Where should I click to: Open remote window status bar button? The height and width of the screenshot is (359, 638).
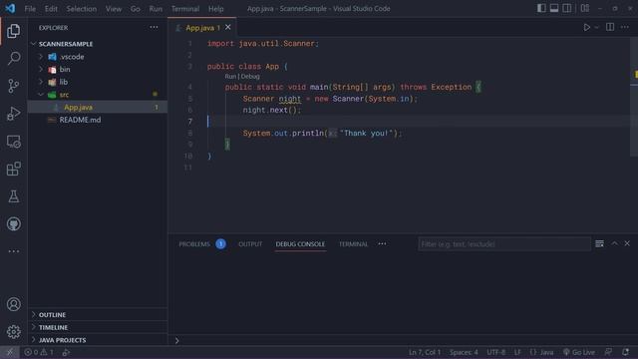pyautogui.click(x=9, y=352)
